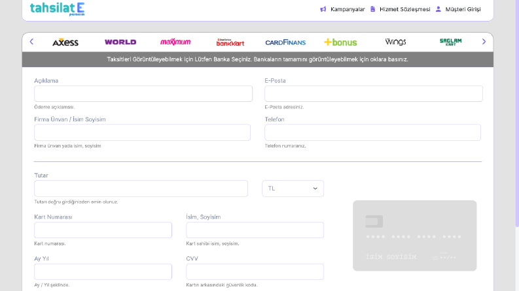Click the 'Telefon numaranız.' hint text
Viewport: 519px width, 291px height.
tap(285, 146)
